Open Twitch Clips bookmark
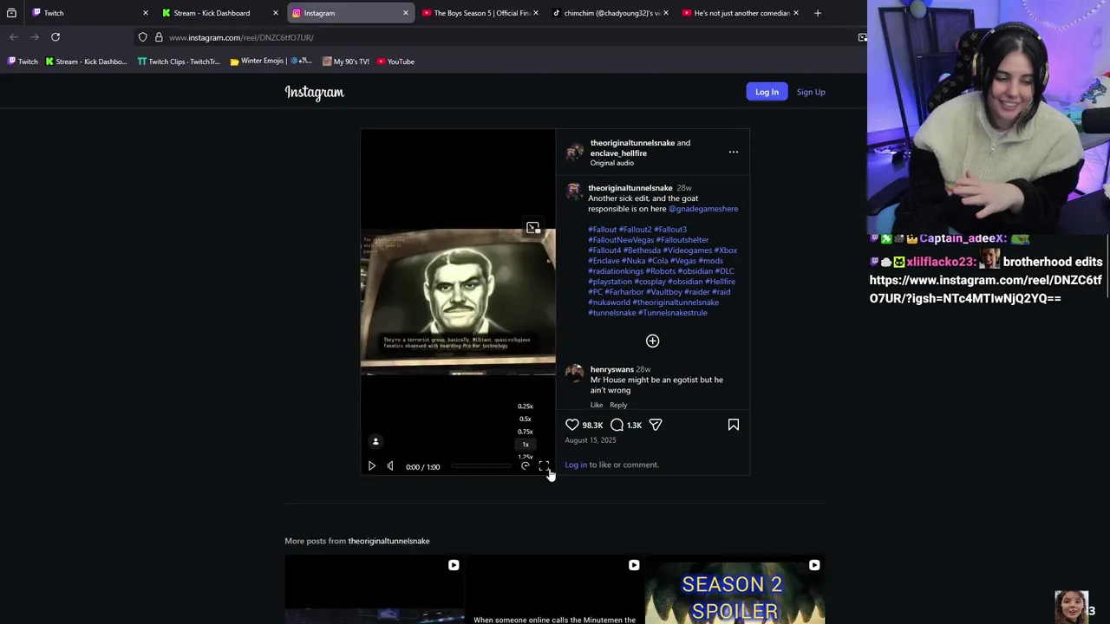The width and height of the screenshot is (1110, 624). pyautogui.click(x=179, y=62)
